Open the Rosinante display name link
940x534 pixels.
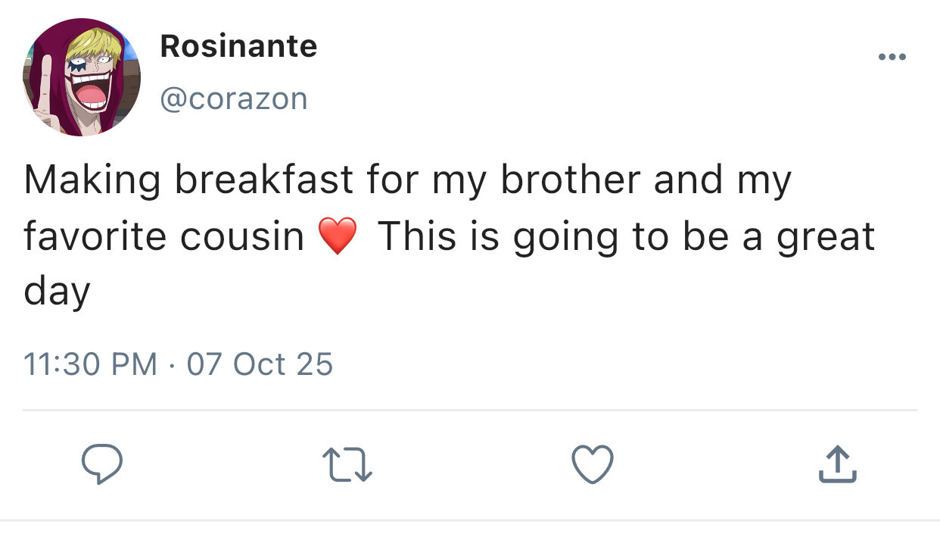click(x=238, y=47)
